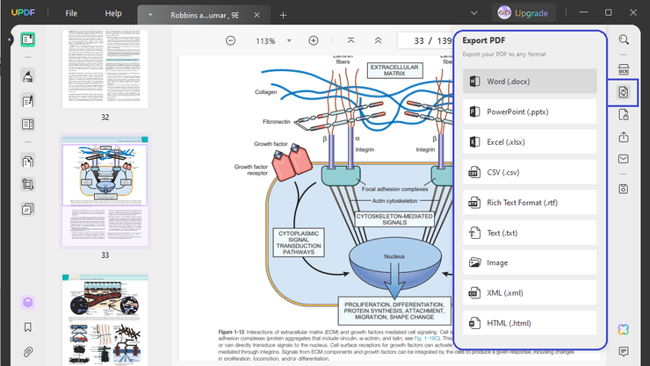Expand the title bar chevron dropdown
Screen dimensions: 650x366
click(x=475, y=13)
